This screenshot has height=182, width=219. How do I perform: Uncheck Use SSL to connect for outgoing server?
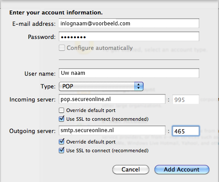pos(61,150)
